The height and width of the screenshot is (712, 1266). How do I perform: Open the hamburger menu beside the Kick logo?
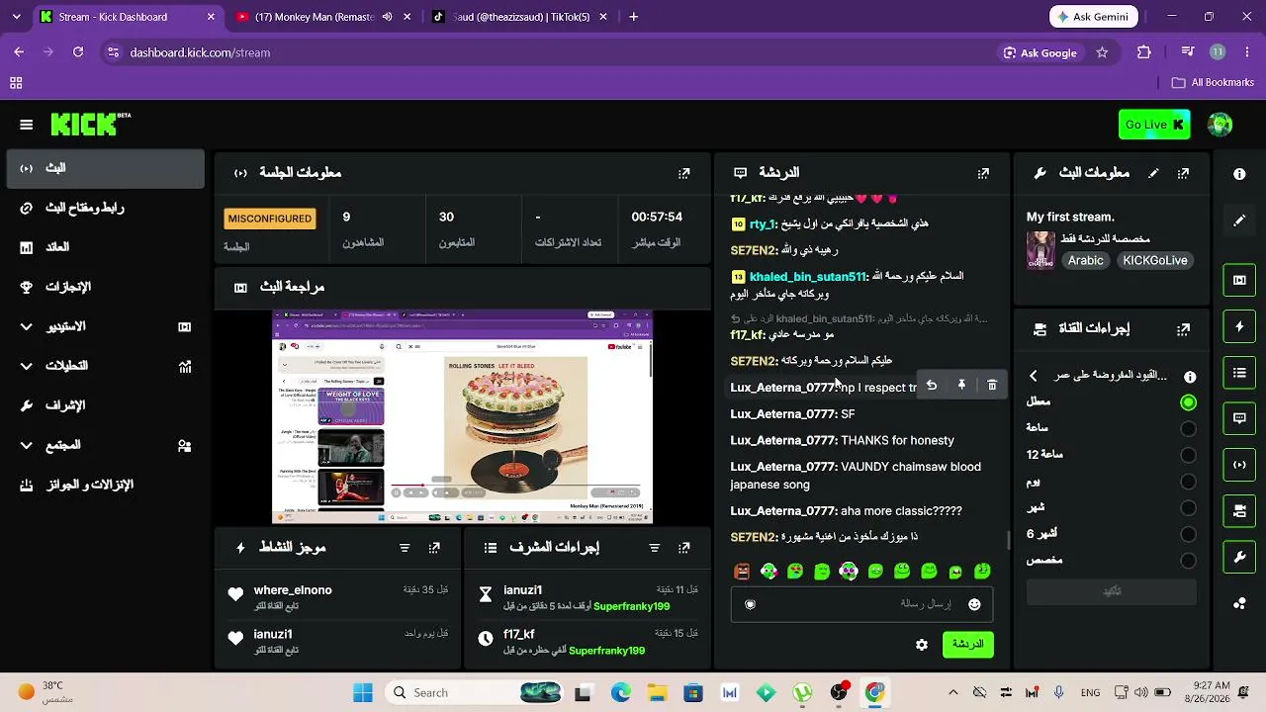click(x=27, y=125)
